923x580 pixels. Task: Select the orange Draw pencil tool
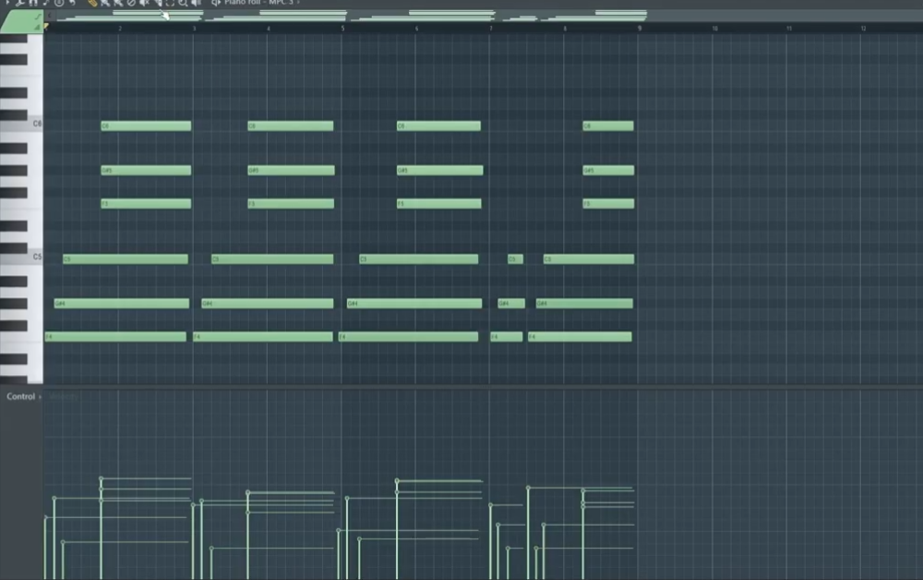tap(92, 3)
